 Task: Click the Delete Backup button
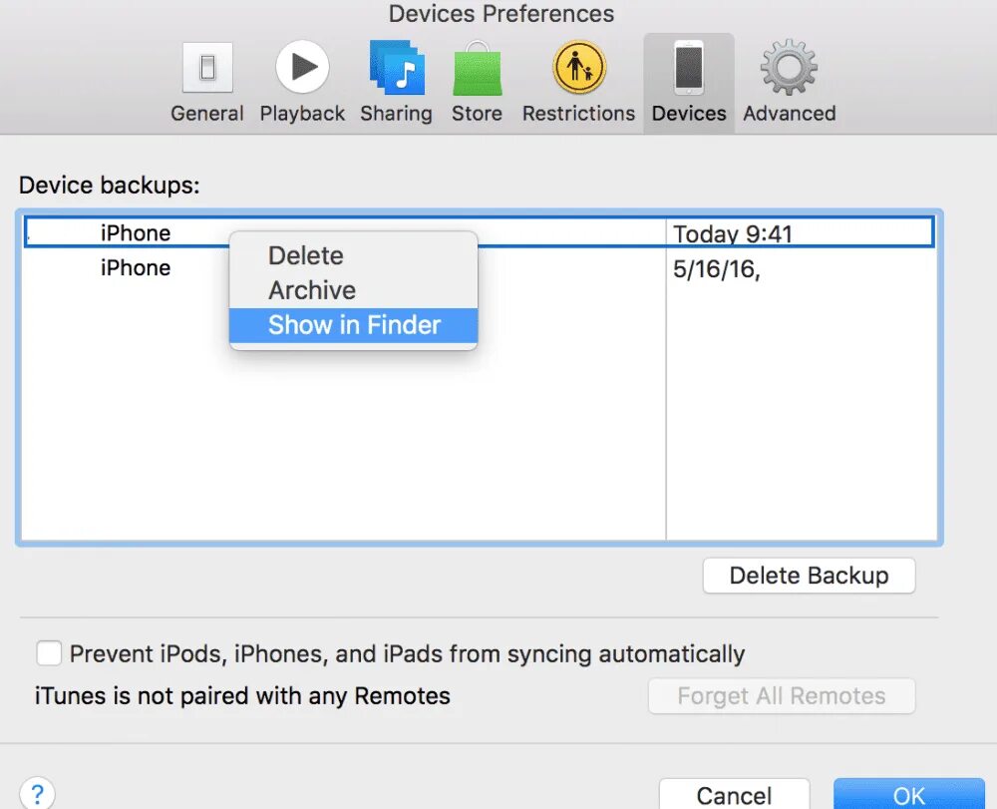(809, 576)
